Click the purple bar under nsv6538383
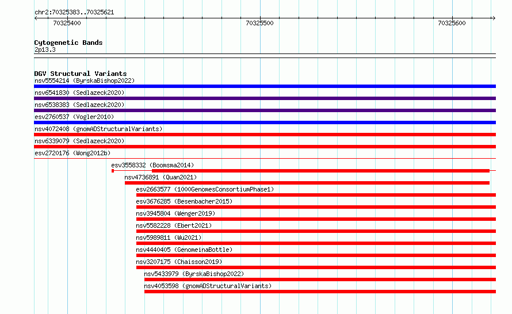 click(265, 110)
